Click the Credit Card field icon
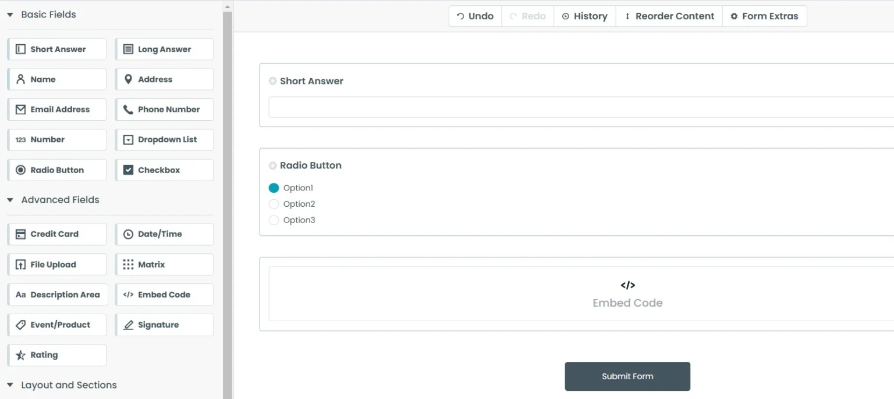 (20, 234)
